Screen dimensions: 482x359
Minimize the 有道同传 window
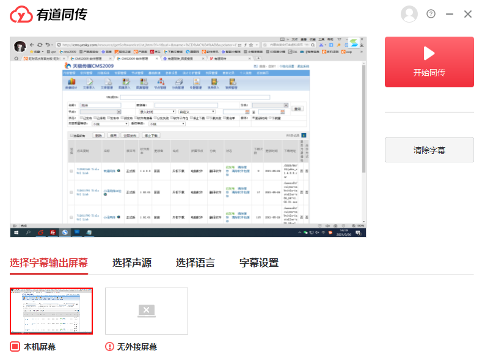click(x=450, y=14)
